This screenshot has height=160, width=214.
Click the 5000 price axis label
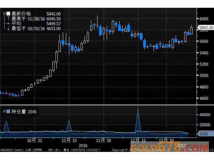(204, 75)
